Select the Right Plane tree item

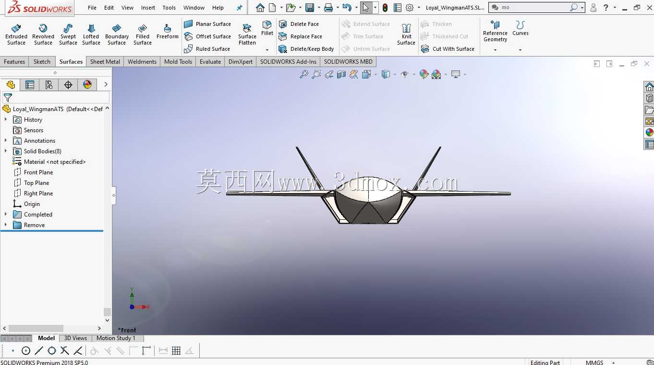33,194
